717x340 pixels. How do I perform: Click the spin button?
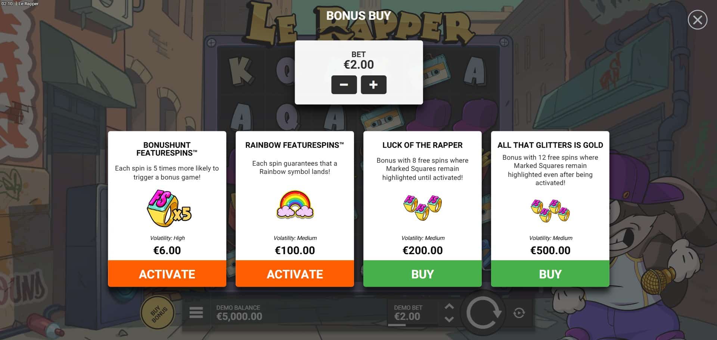coord(483,313)
